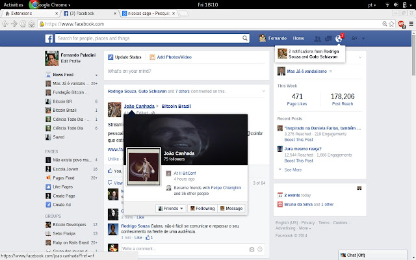Screen dimensions: 416x260
Task: Click the Message button in hovercard
Action: pyautogui.click(x=231, y=209)
